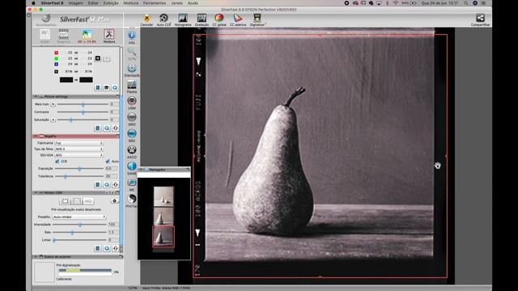This screenshot has width=518, height=291.
Task: Click the Digitalizar scan button
Action: point(257,19)
